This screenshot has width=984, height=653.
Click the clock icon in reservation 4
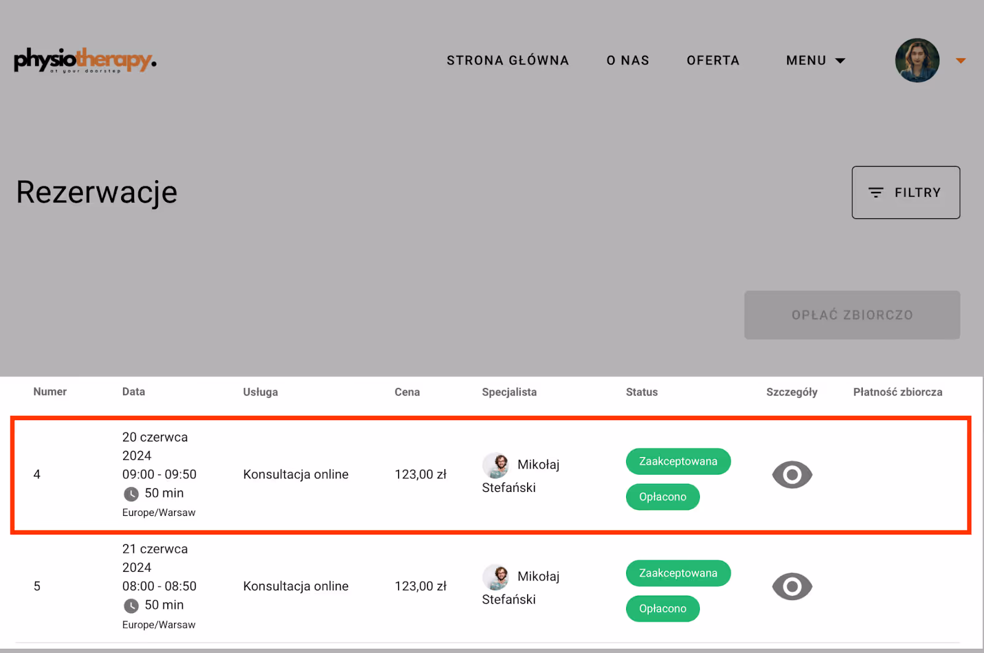(131, 494)
